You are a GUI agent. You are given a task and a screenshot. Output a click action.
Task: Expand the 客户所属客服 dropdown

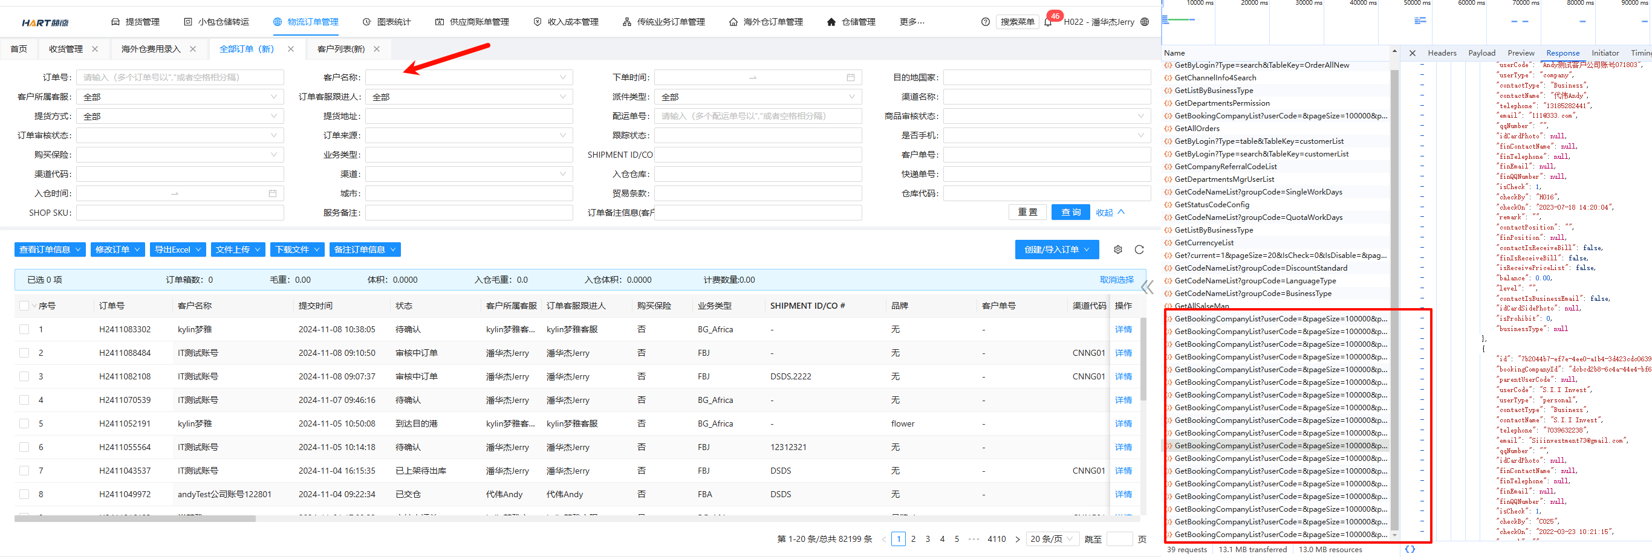[180, 97]
